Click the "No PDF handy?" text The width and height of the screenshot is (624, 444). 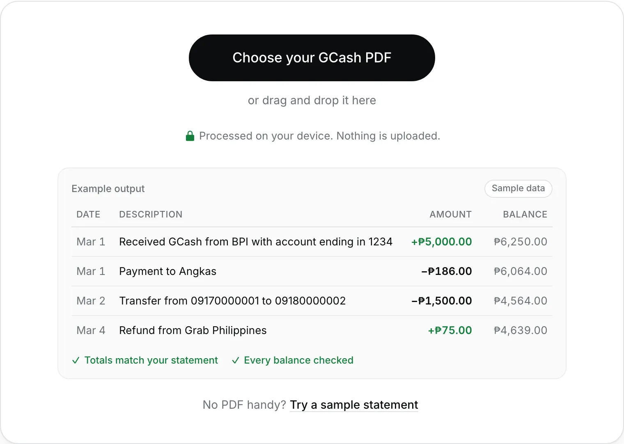click(x=244, y=405)
